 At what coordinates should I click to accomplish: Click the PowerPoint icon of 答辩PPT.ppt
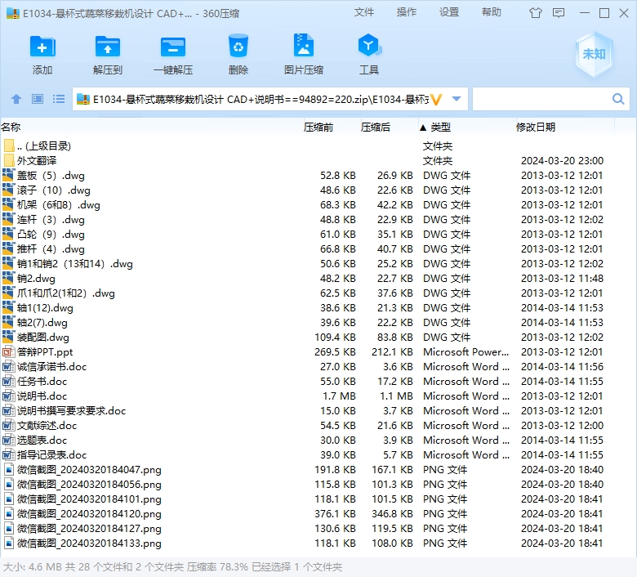[x=8, y=351]
